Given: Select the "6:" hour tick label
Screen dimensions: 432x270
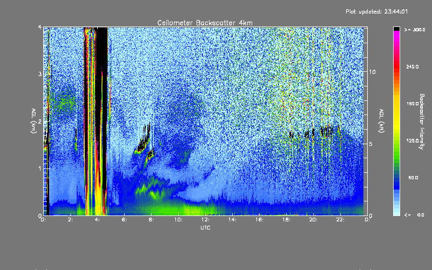Looking at the screenshot, I should 125,220.
